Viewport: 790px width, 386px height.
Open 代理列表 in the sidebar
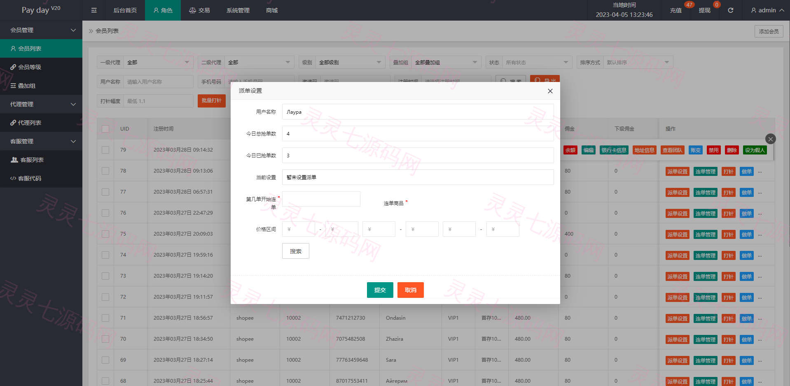(x=41, y=123)
